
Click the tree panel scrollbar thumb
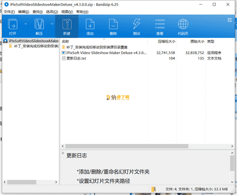pos(22,182)
